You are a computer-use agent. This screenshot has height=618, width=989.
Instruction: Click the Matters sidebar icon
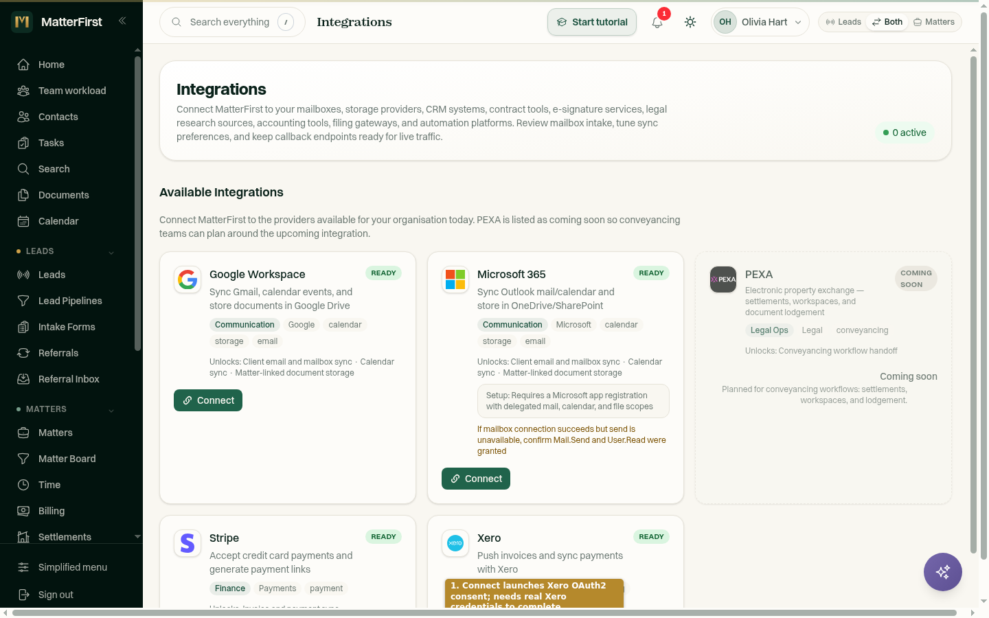pos(23,433)
